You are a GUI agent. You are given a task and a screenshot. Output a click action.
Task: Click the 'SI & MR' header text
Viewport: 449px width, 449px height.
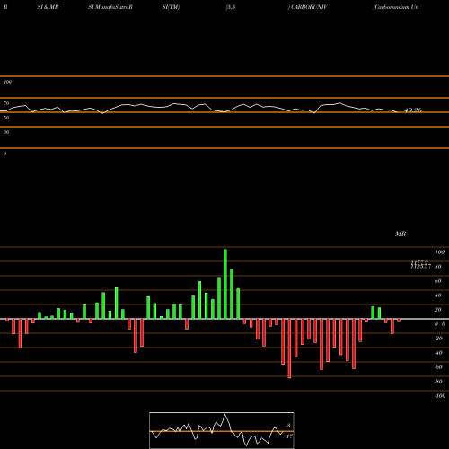[48, 7]
